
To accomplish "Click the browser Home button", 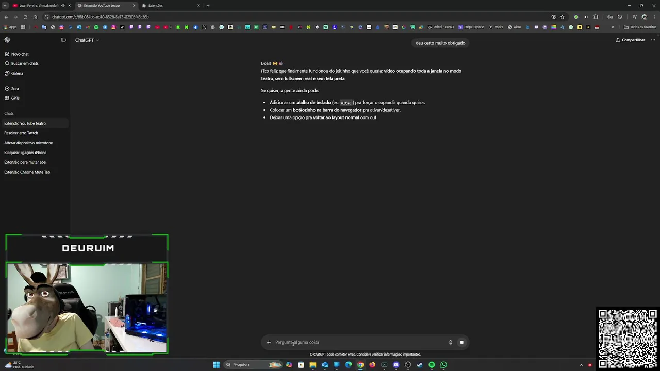I will click(35, 16).
